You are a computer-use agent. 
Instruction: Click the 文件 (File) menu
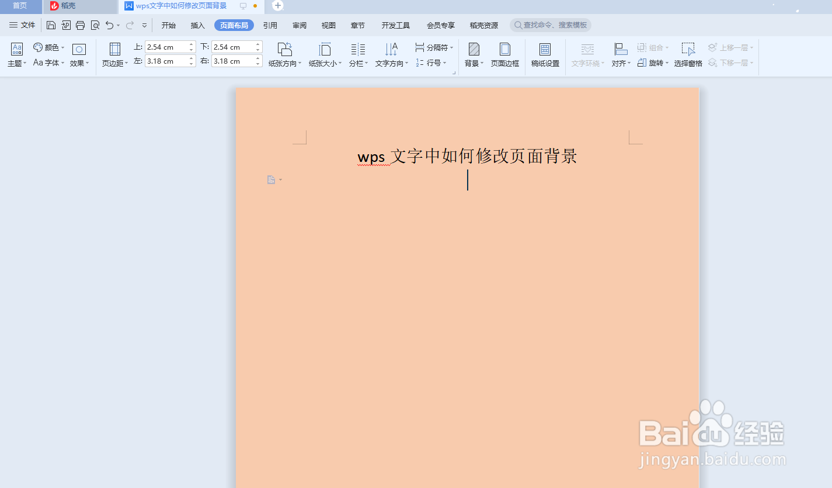22,25
